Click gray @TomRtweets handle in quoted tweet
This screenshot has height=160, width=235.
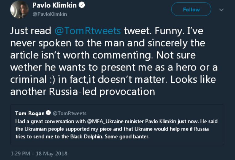tap(70, 113)
